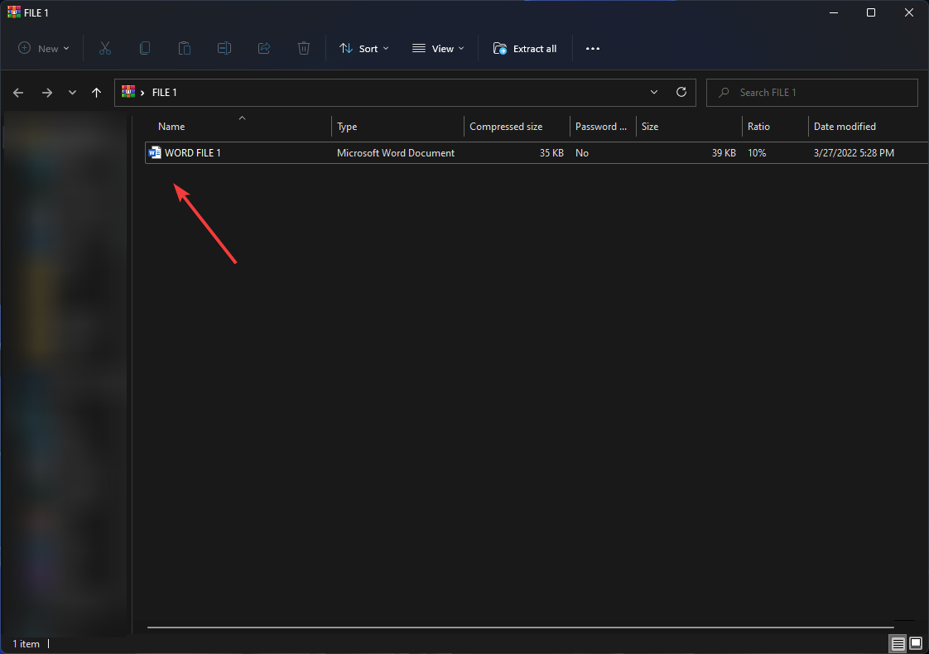This screenshot has height=654, width=929.
Task: Click the Delete trash icon
Action: tap(303, 49)
